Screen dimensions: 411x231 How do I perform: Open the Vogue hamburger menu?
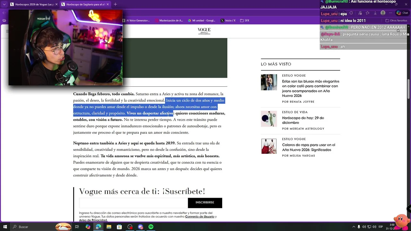pyautogui.click(x=7, y=31)
